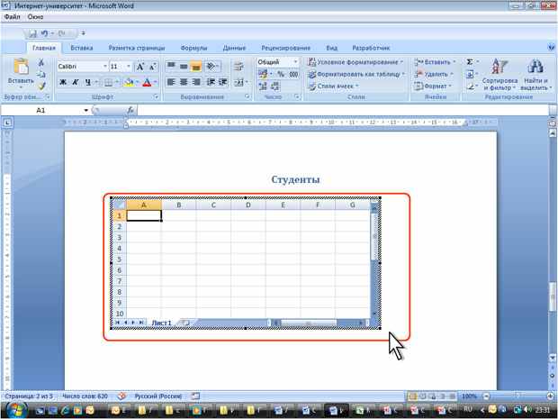Click the format painter brush icon
The image size is (558, 419).
41,87
